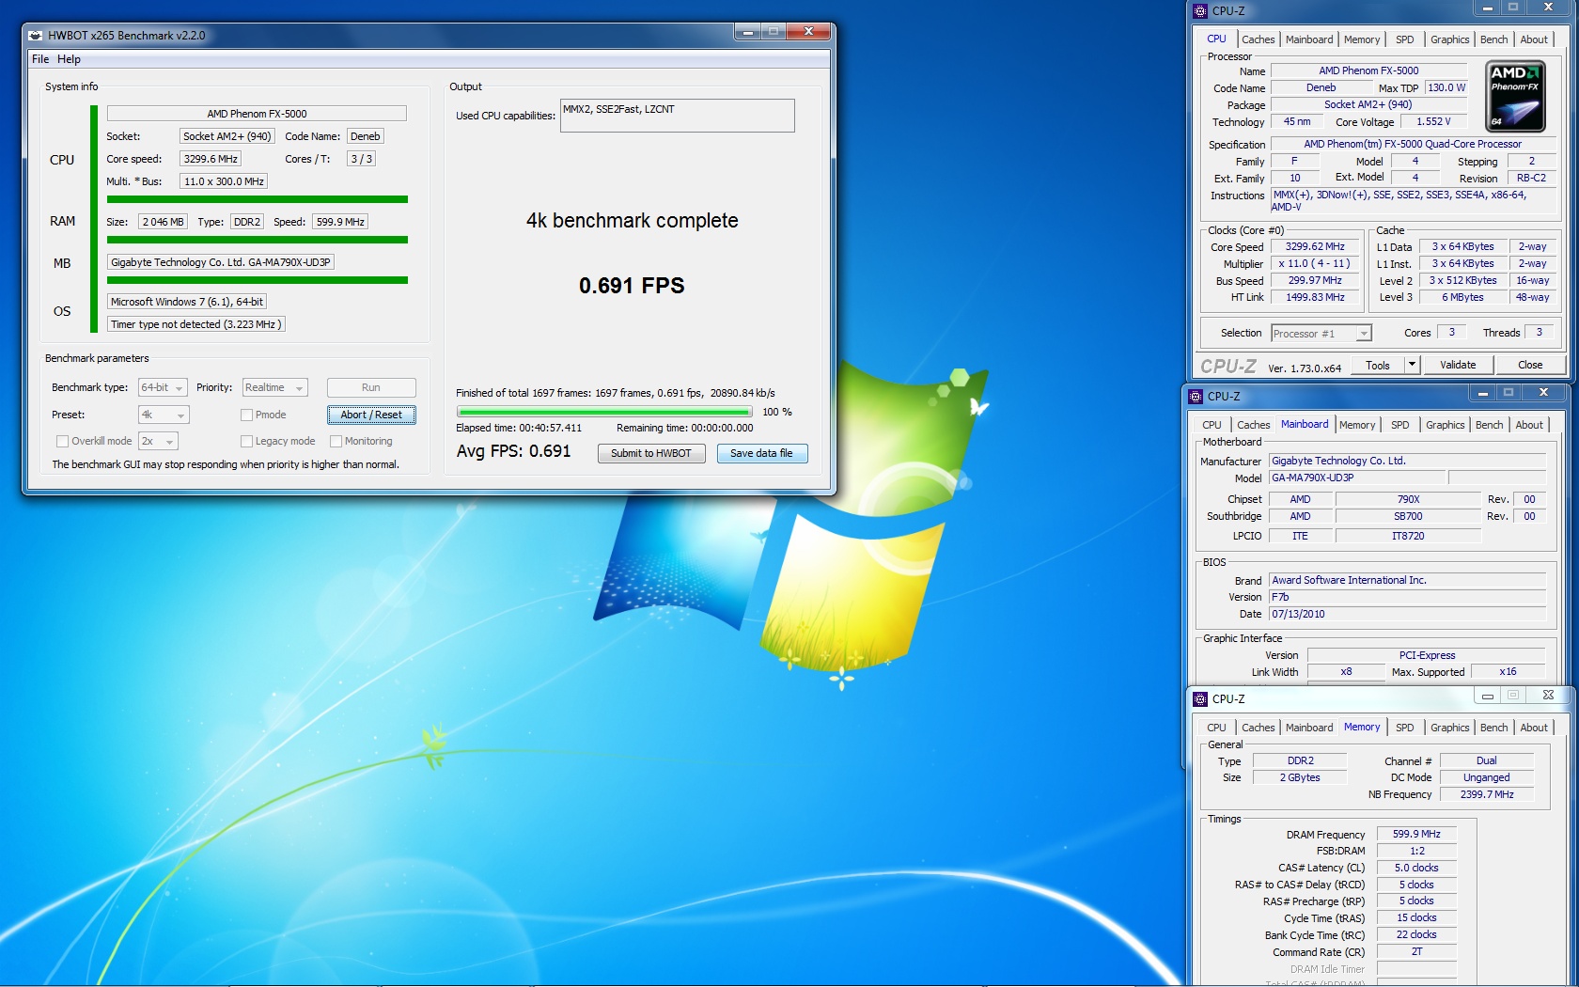The image size is (1579, 987).
Task: Click the '0.691 FPS' result text
Action: point(632,286)
